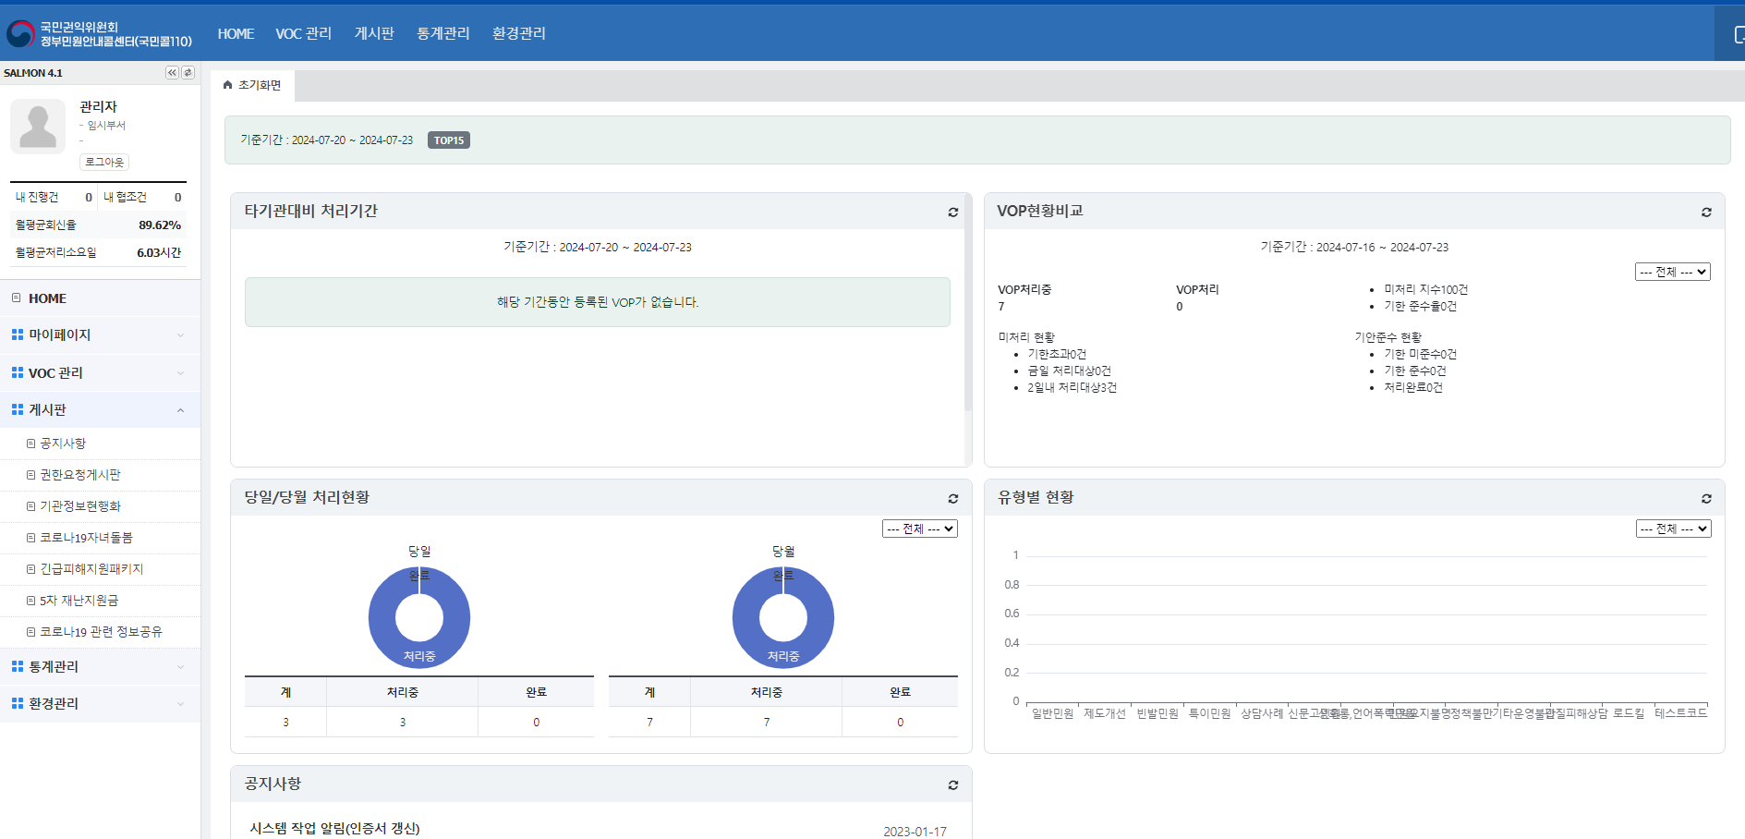Image resolution: width=1745 pixels, height=839 pixels.
Task: Click the admin profile avatar image
Action: (x=38, y=127)
